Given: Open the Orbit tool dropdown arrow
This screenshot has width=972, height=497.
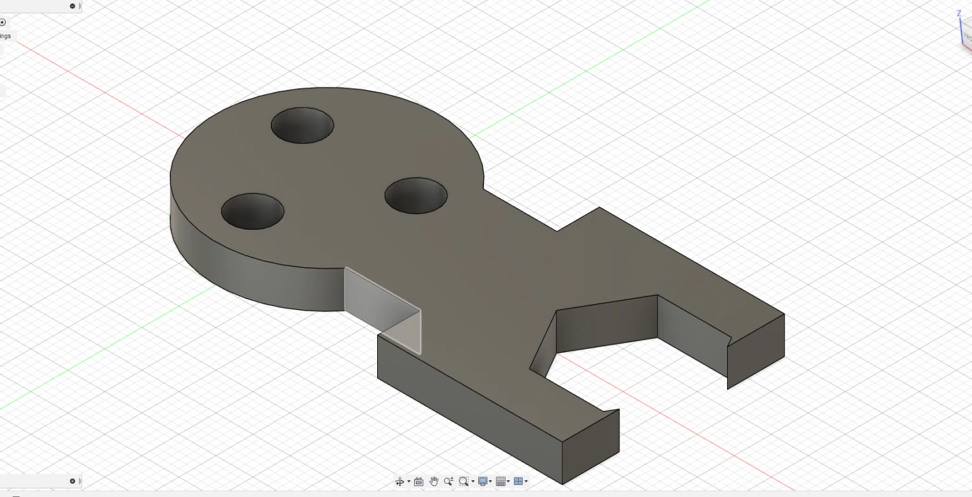Looking at the screenshot, I should [x=409, y=481].
